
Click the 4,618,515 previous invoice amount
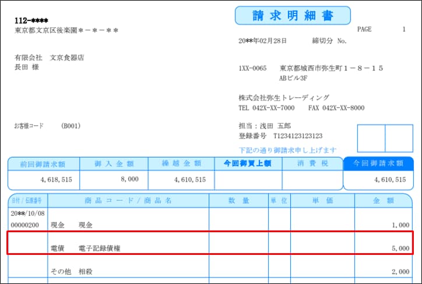tap(57, 180)
